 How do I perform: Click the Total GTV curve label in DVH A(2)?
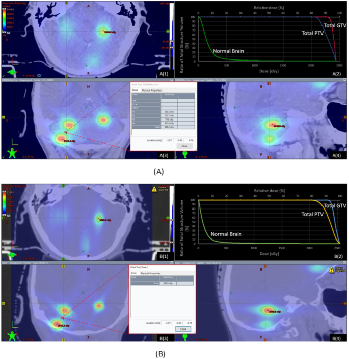click(335, 25)
